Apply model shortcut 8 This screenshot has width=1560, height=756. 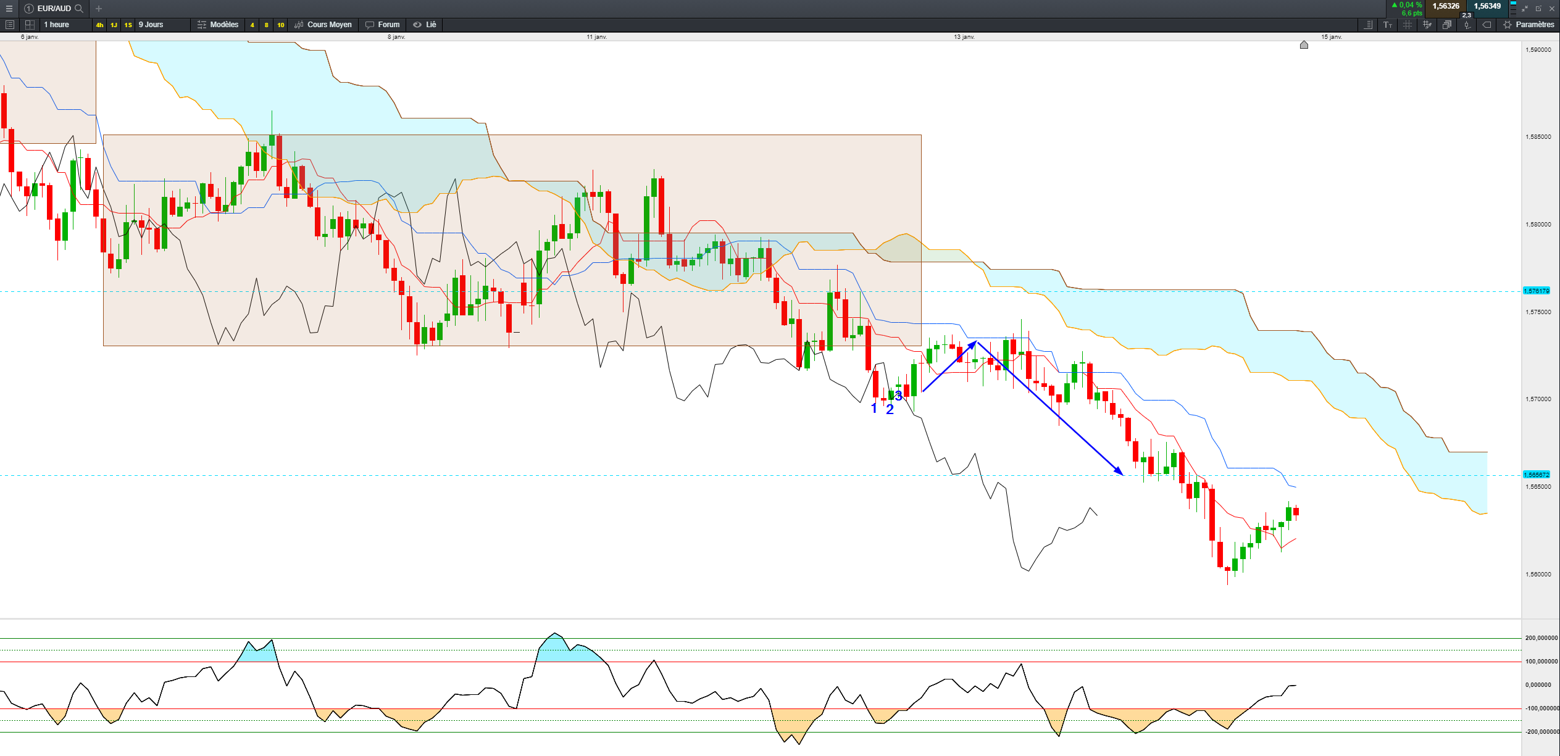pyautogui.click(x=266, y=25)
